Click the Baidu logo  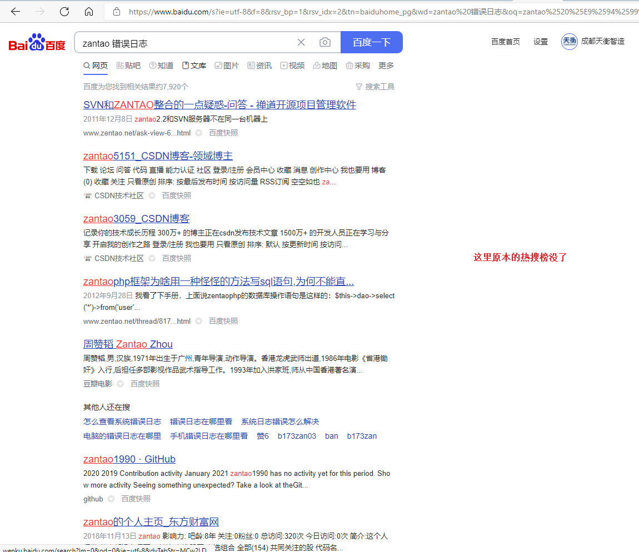click(x=37, y=42)
